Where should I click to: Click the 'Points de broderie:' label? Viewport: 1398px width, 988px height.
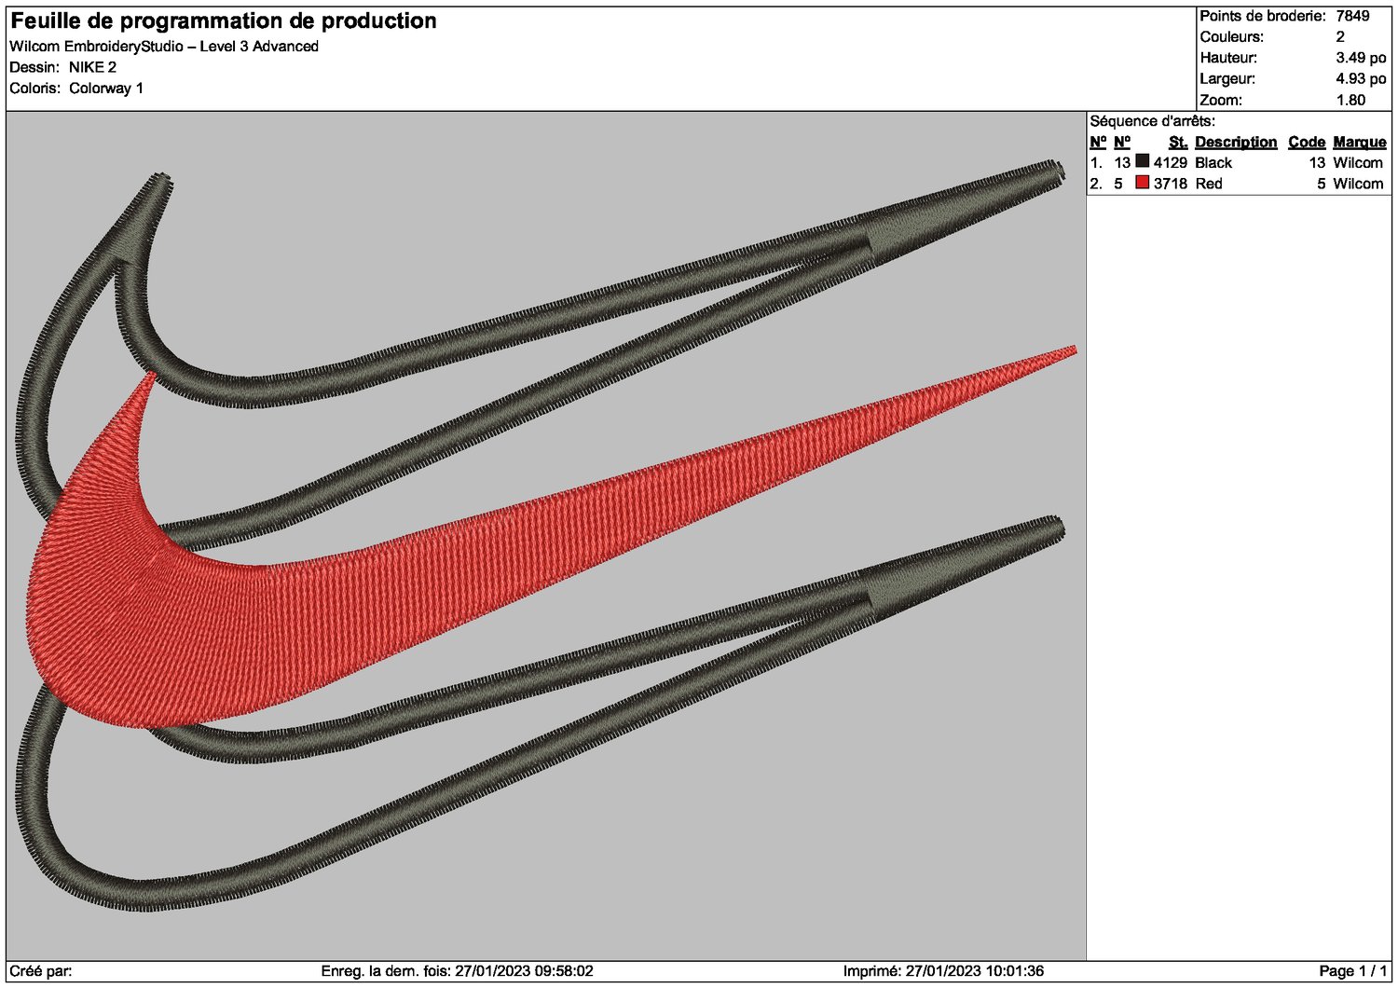coord(1263,16)
